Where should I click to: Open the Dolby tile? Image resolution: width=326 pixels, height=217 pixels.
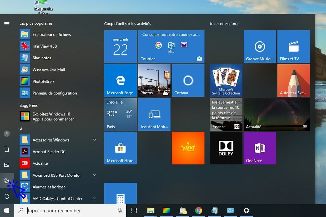point(226,148)
